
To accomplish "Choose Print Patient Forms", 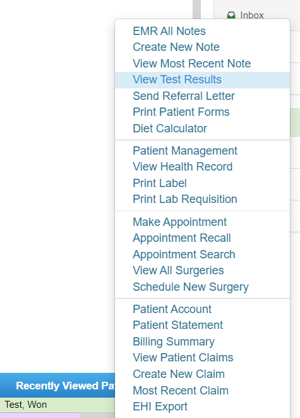I will coord(181,112).
